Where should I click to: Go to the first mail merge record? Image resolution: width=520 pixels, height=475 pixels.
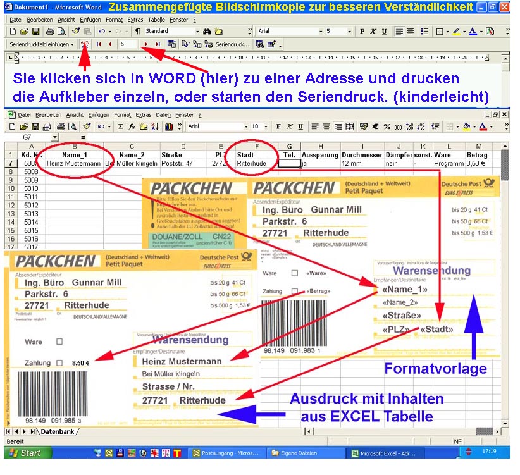(99, 44)
